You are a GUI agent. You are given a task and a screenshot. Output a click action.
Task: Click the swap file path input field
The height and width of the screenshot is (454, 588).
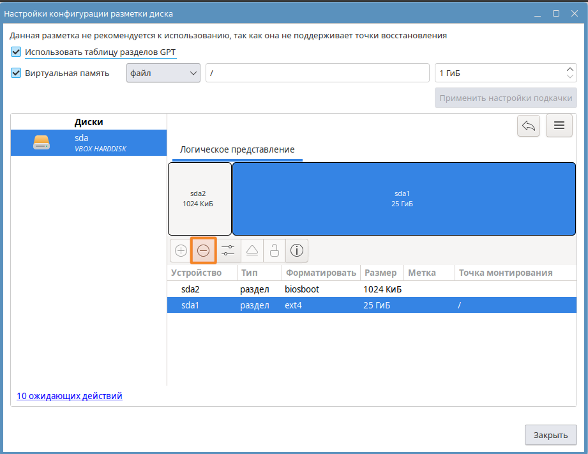point(317,73)
